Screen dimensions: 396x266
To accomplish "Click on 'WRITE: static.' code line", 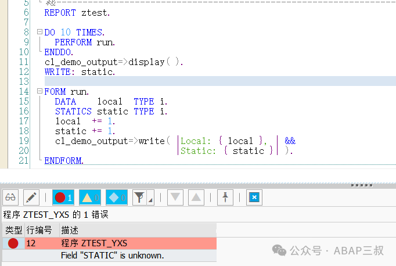I will click(80, 72).
